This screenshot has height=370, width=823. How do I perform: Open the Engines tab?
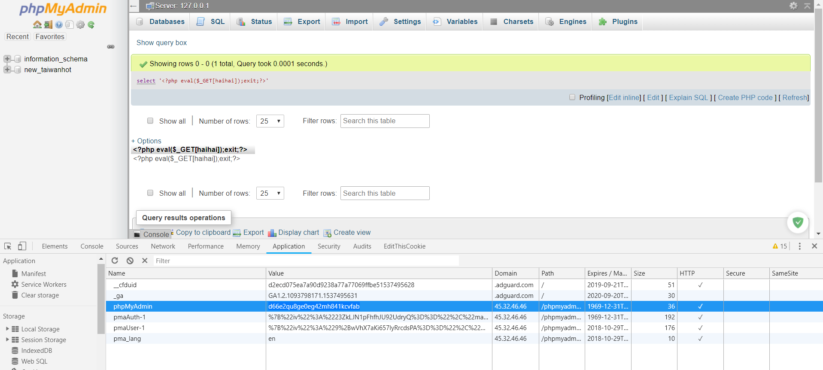pos(565,21)
